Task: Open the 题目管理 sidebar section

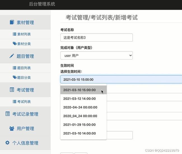Action: point(25,56)
